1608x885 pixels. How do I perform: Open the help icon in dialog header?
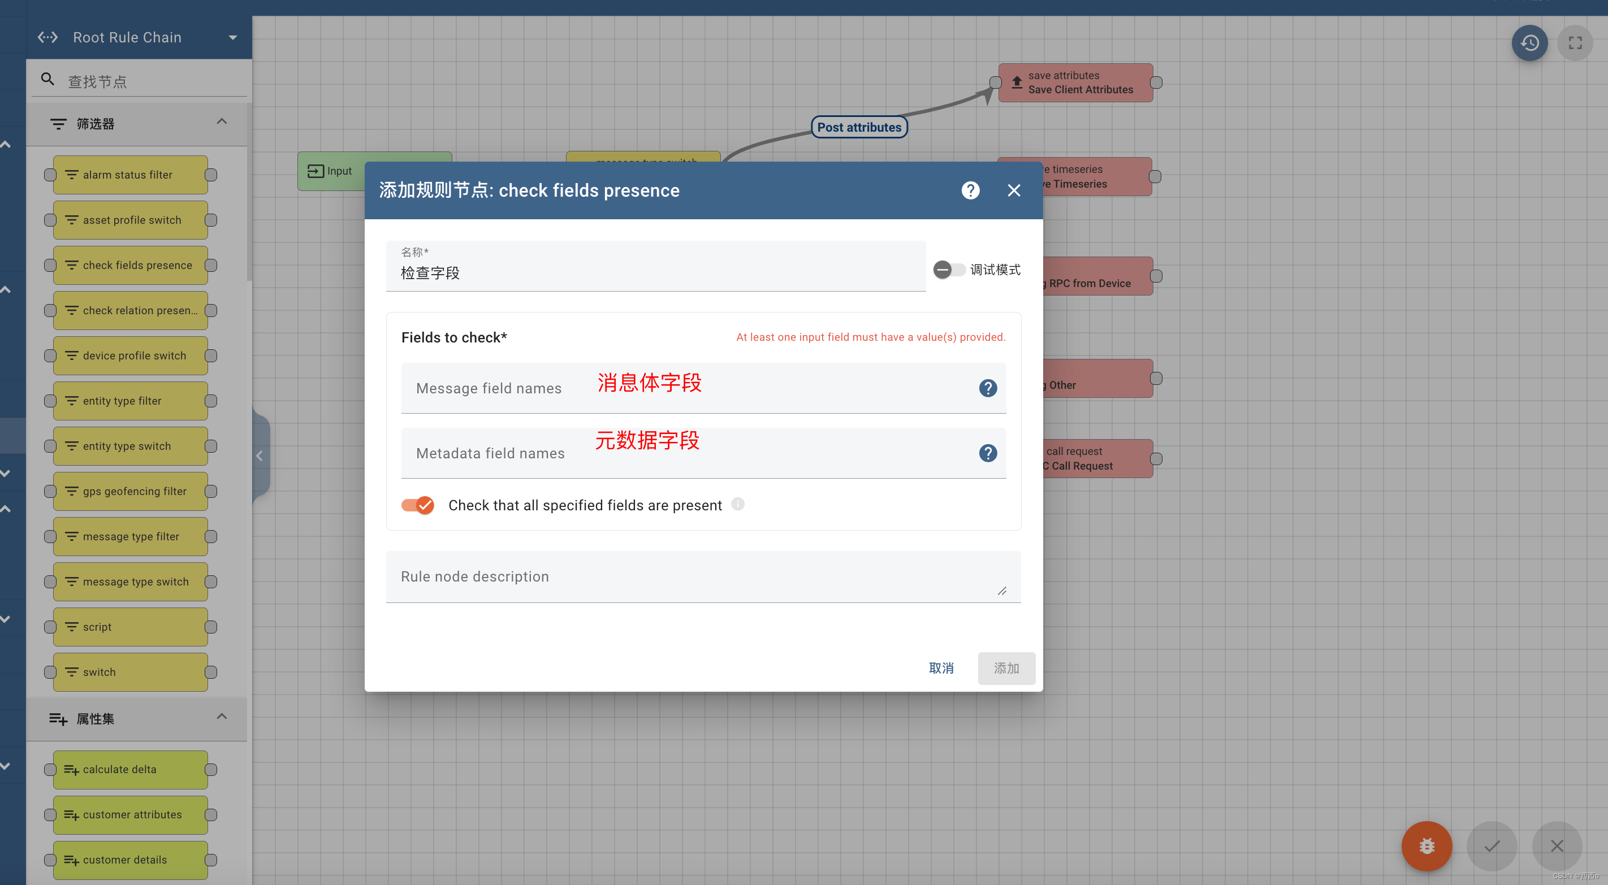(970, 190)
